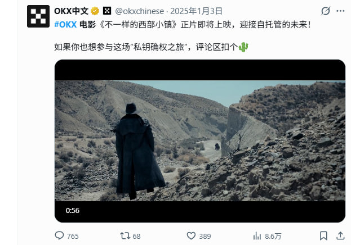Click the tweet's first line about 电影《不一样的西部小镇》
This screenshot has width=351, height=245.
(183, 25)
